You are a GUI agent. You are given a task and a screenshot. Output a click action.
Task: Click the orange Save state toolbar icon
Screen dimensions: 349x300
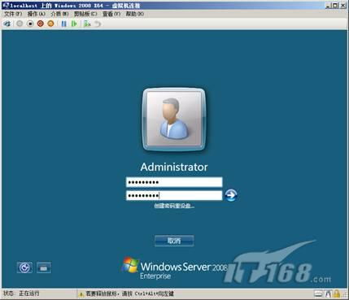point(50,24)
